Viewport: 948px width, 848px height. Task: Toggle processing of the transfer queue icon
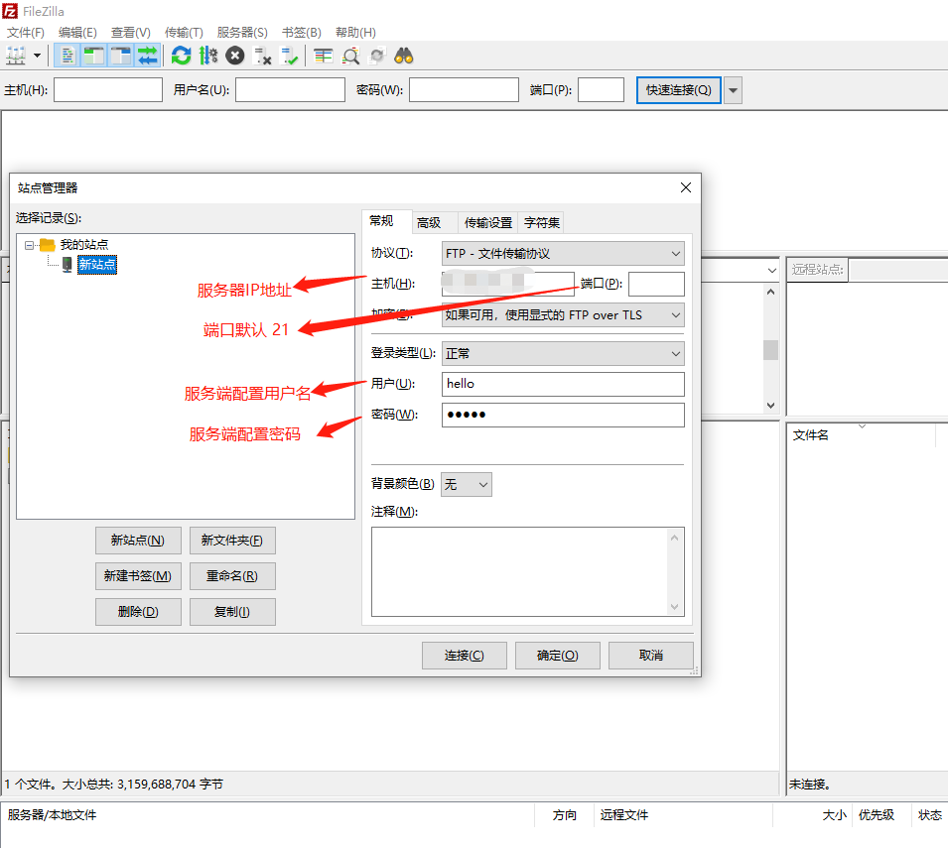[208, 57]
